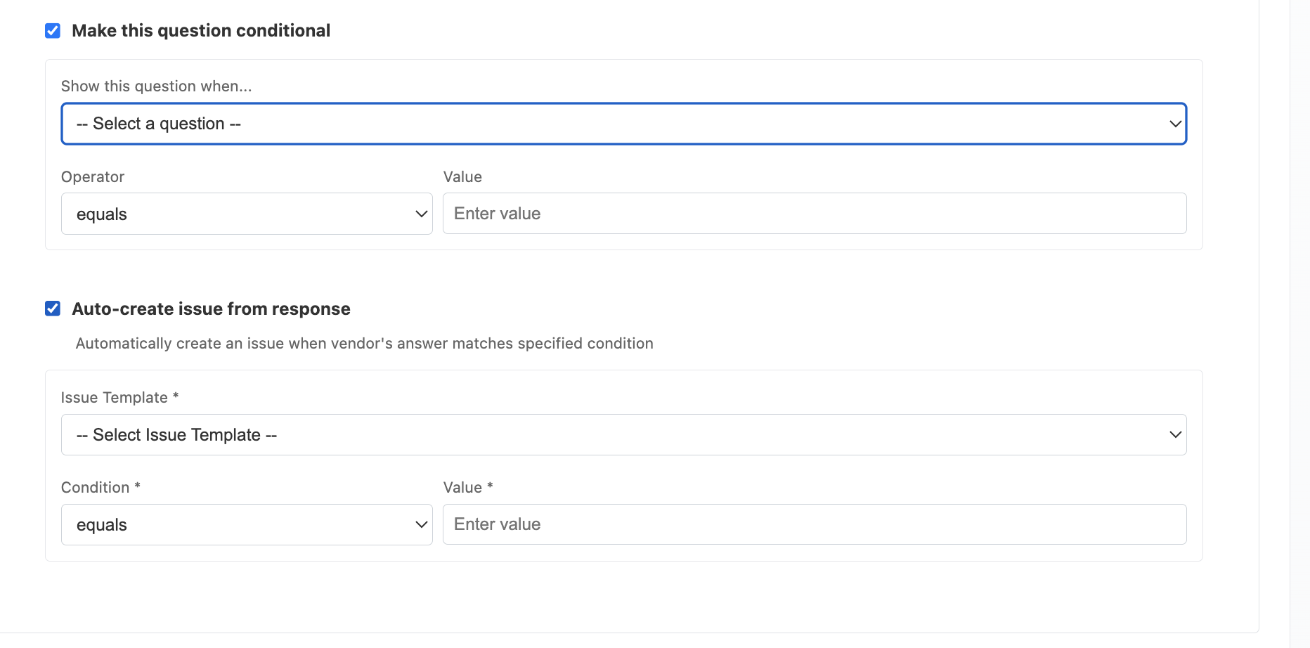The height and width of the screenshot is (648, 1310).
Task: Click the 'Auto-create issue from response' heading
Action: (x=212, y=308)
